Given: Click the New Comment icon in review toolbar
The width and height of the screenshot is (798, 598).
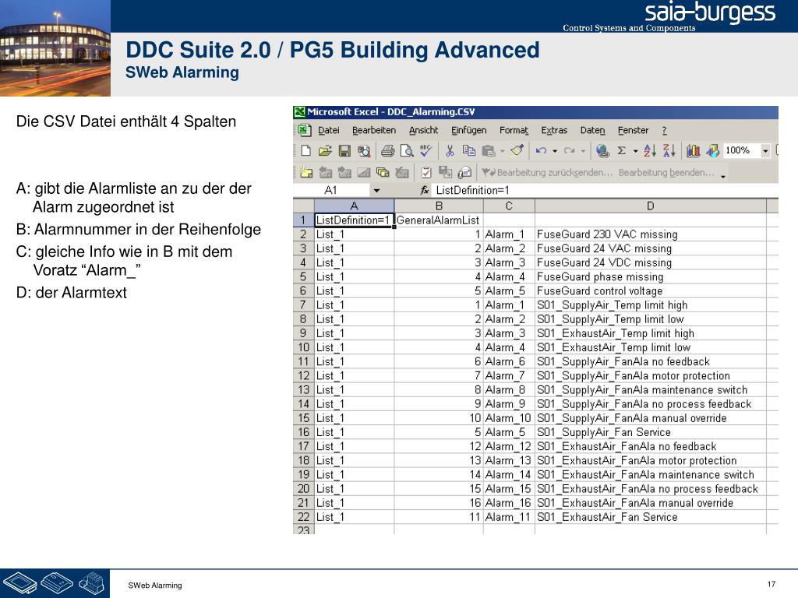Looking at the screenshot, I should pyautogui.click(x=305, y=172).
